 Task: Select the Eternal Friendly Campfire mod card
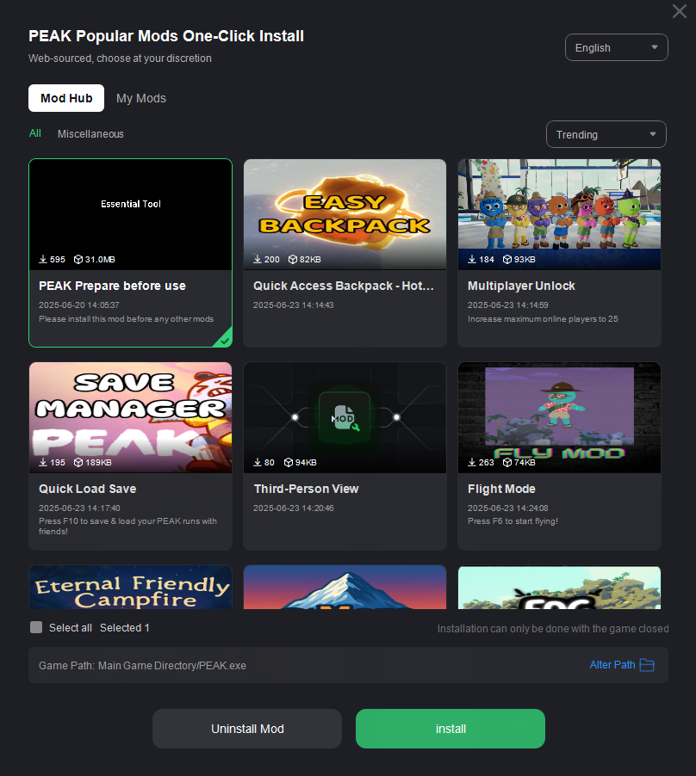(131, 588)
